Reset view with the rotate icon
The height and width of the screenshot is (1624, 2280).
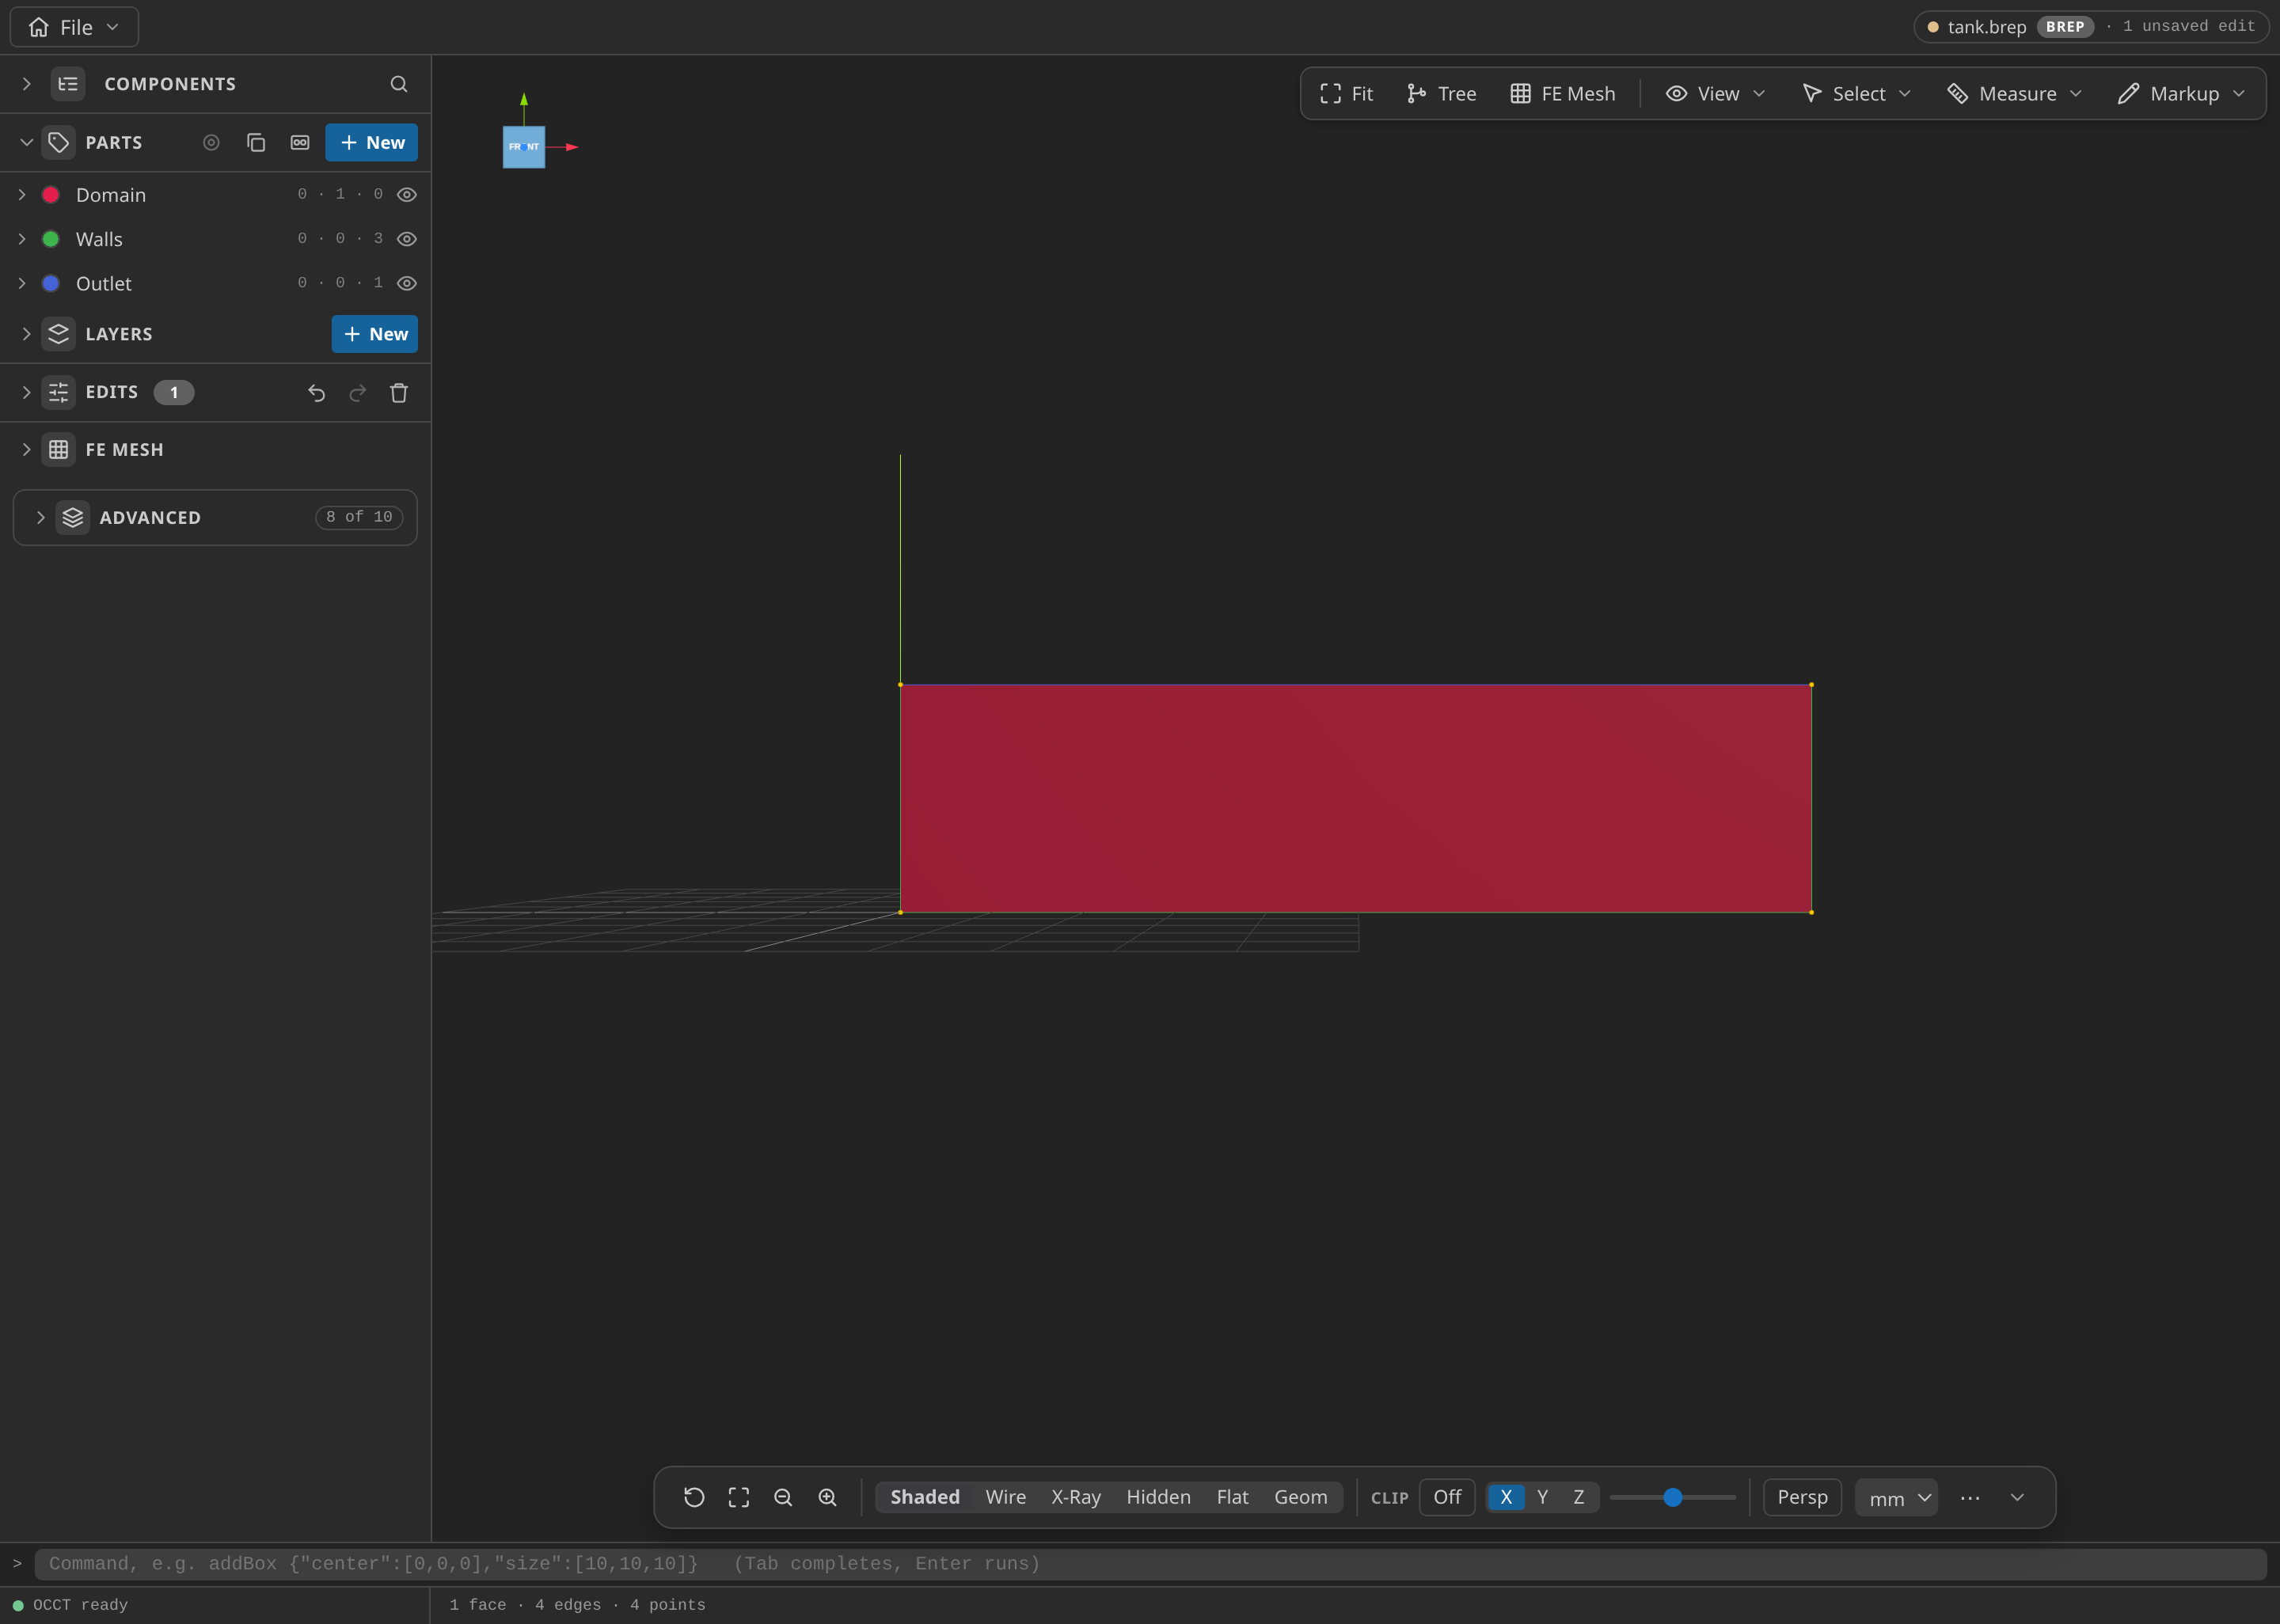point(694,1497)
